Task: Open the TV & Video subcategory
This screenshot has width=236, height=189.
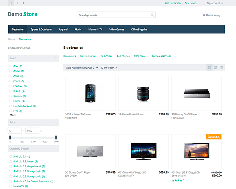Action: pyautogui.click(x=107, y=56)
